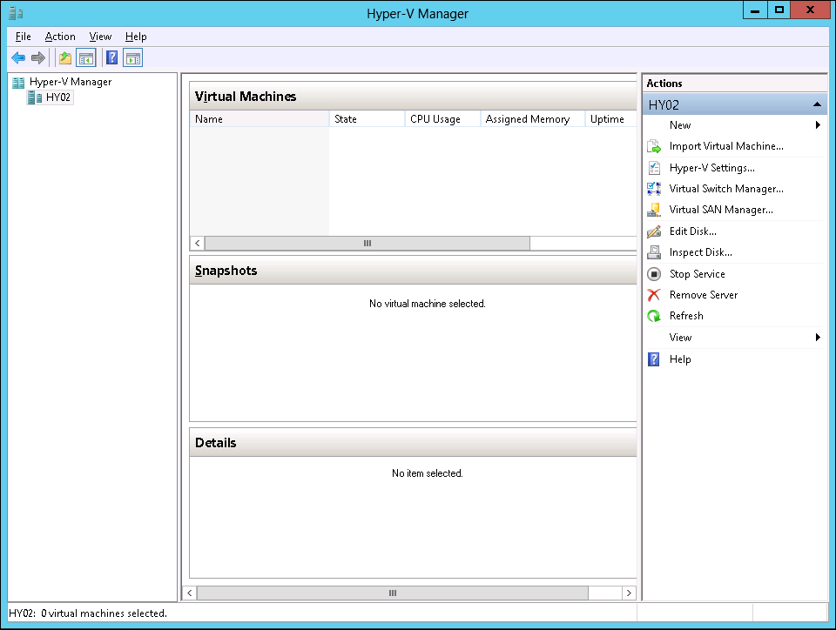Open Hyper-V Settings... action
Viewport: 836px width, 630px height.
[x=711, y=168]
